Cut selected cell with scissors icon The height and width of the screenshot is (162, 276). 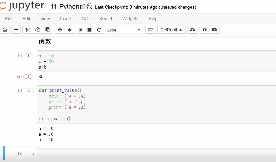pos(28,30)
